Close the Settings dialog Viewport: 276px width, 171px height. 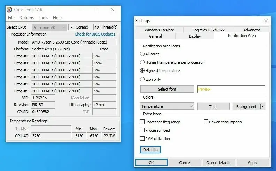click(266, 21)
